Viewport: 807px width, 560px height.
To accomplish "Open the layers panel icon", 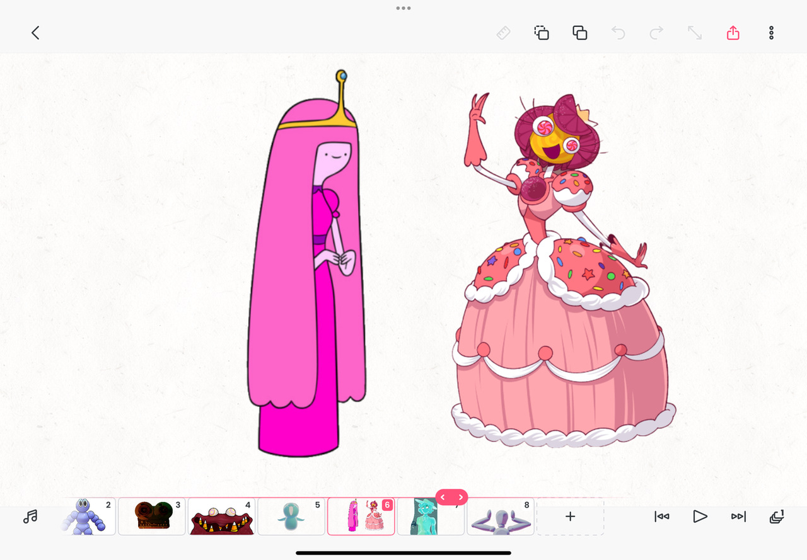I will click(777, 517).
